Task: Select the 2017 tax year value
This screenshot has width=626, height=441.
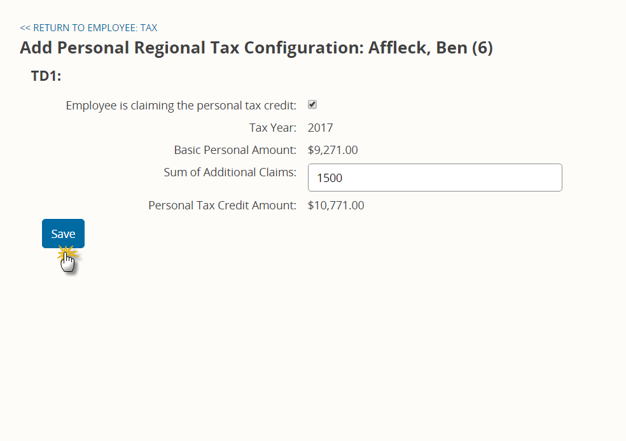Action: click(320, 128)
